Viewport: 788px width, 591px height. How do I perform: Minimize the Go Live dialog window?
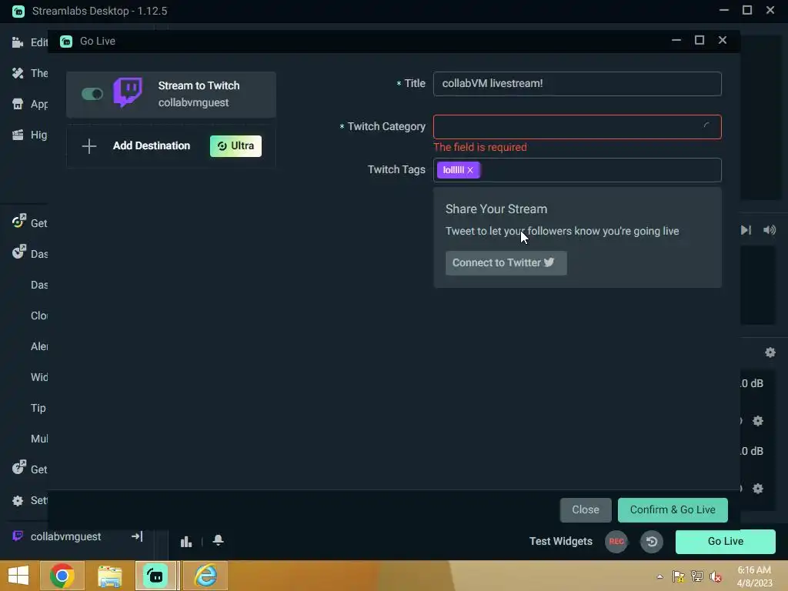click(x=676, y=40)
